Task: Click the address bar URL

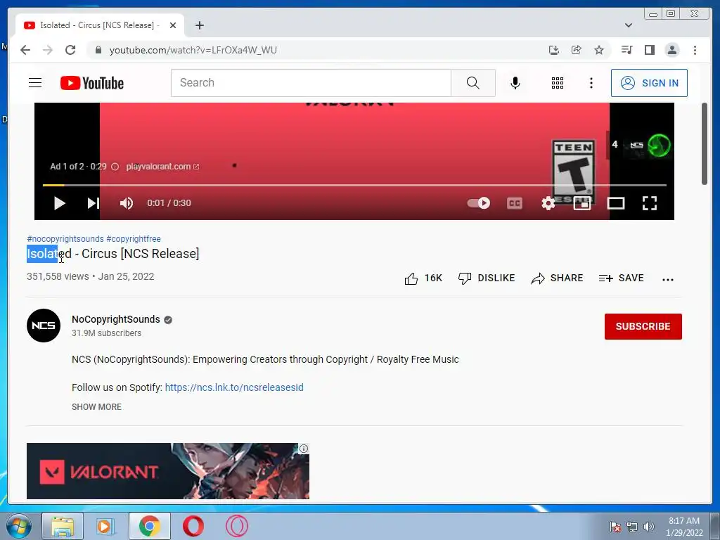Action: (x=193, y=50)
